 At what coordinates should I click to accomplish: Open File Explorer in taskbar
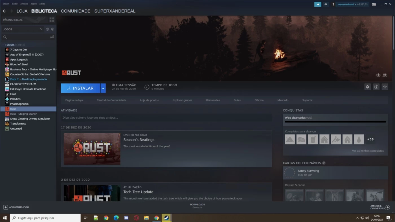pyautogui.click(x=146, y=218)
